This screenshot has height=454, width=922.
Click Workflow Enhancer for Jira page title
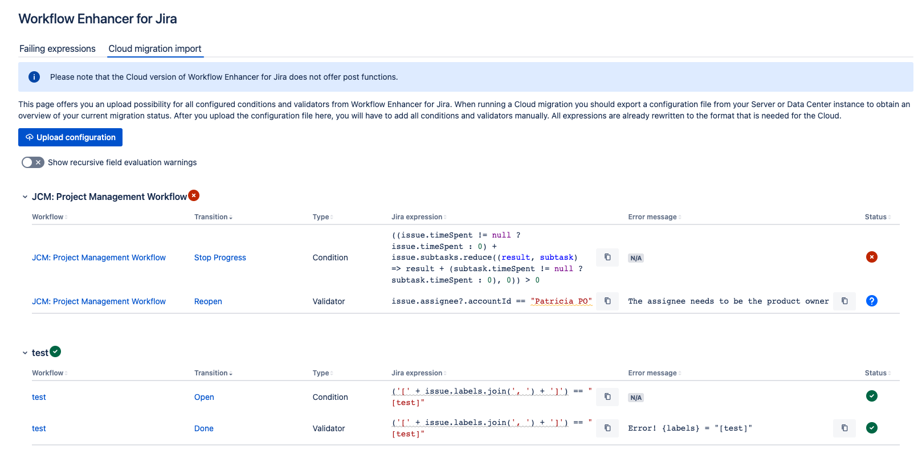click(x=97, y=19)
